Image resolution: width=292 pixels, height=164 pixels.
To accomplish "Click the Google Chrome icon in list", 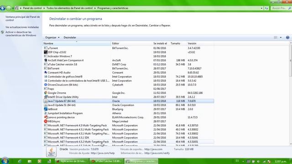I will [46, 93].
